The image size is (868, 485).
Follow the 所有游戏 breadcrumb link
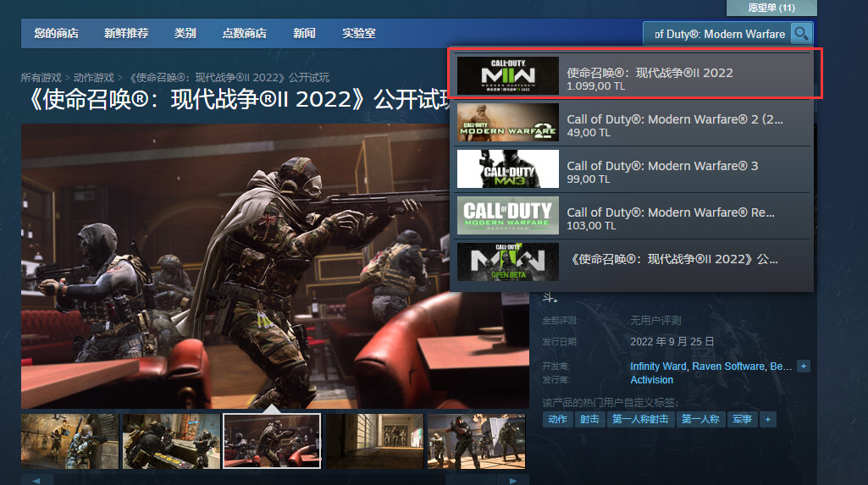pos(41,77)
